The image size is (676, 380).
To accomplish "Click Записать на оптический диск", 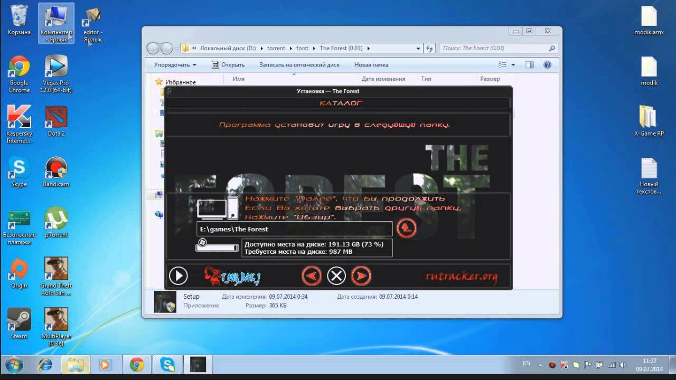I will point(299,65).
